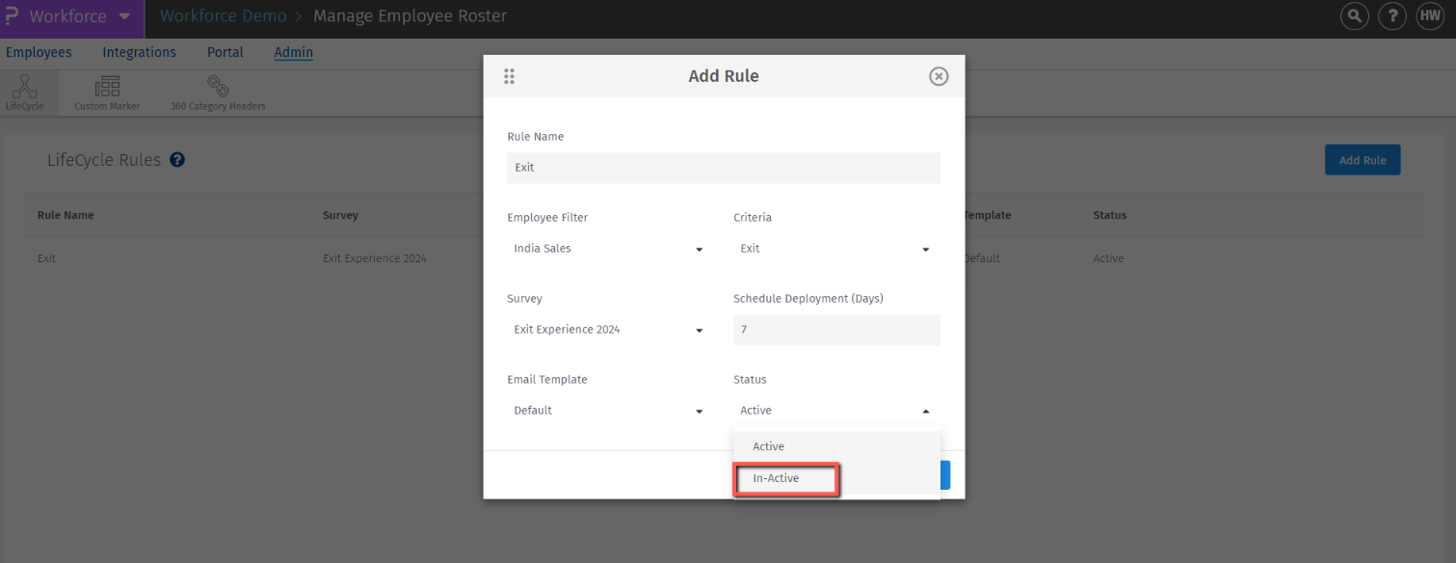Click the search magnifier icon
The width and height of the screenshot is (1456, 563).
coord(1354,16)
